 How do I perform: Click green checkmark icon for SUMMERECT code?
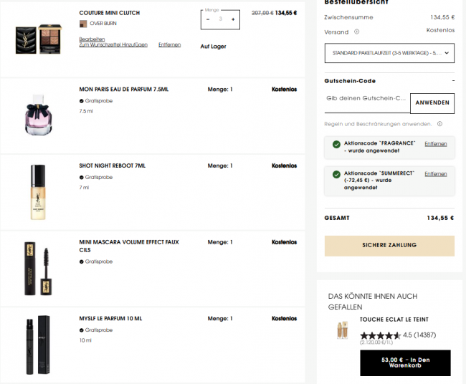[x=336, y=175]
